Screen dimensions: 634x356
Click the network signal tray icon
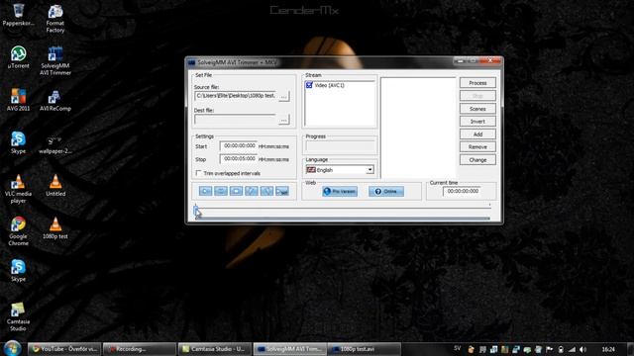click(572, 349)
